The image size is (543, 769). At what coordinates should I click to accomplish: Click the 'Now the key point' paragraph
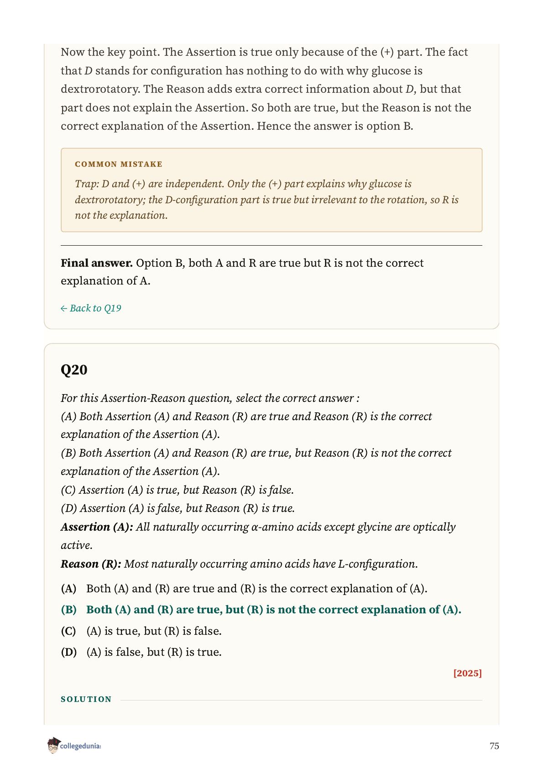pos(266,89)
